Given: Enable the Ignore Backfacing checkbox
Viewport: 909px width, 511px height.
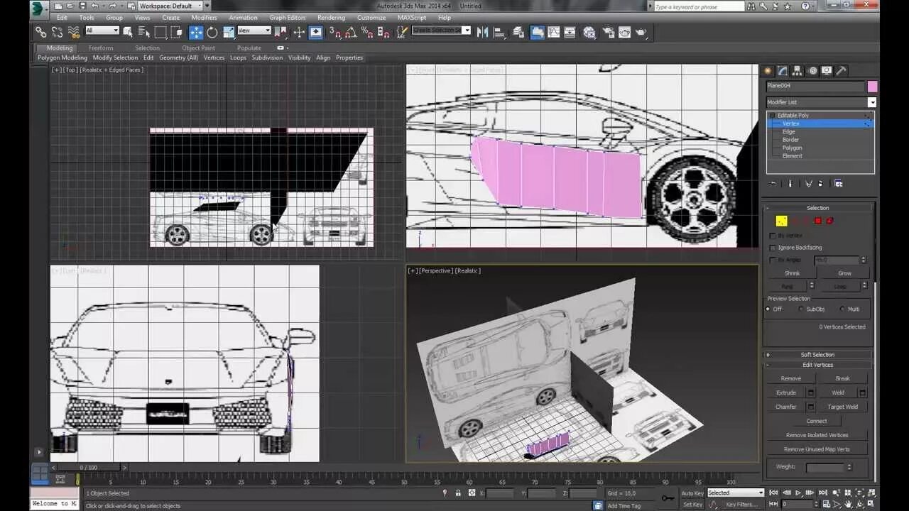Looking at the screenshot, I should 773,248.
